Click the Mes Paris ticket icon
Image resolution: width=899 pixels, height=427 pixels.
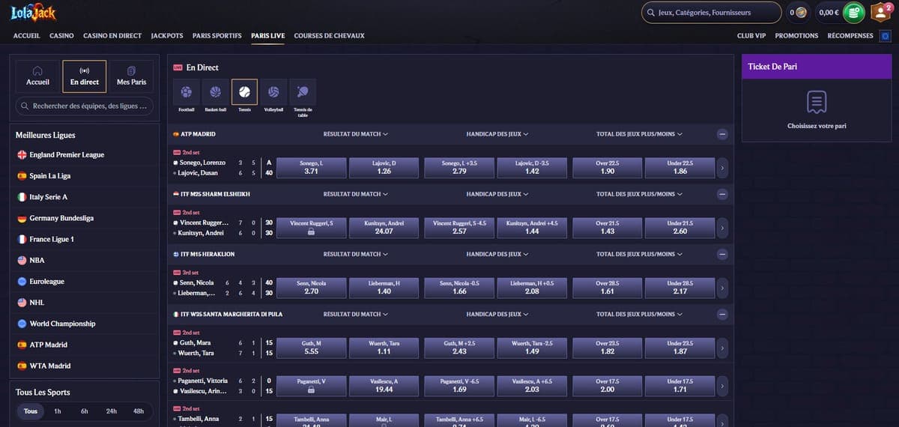click(131, 70)
